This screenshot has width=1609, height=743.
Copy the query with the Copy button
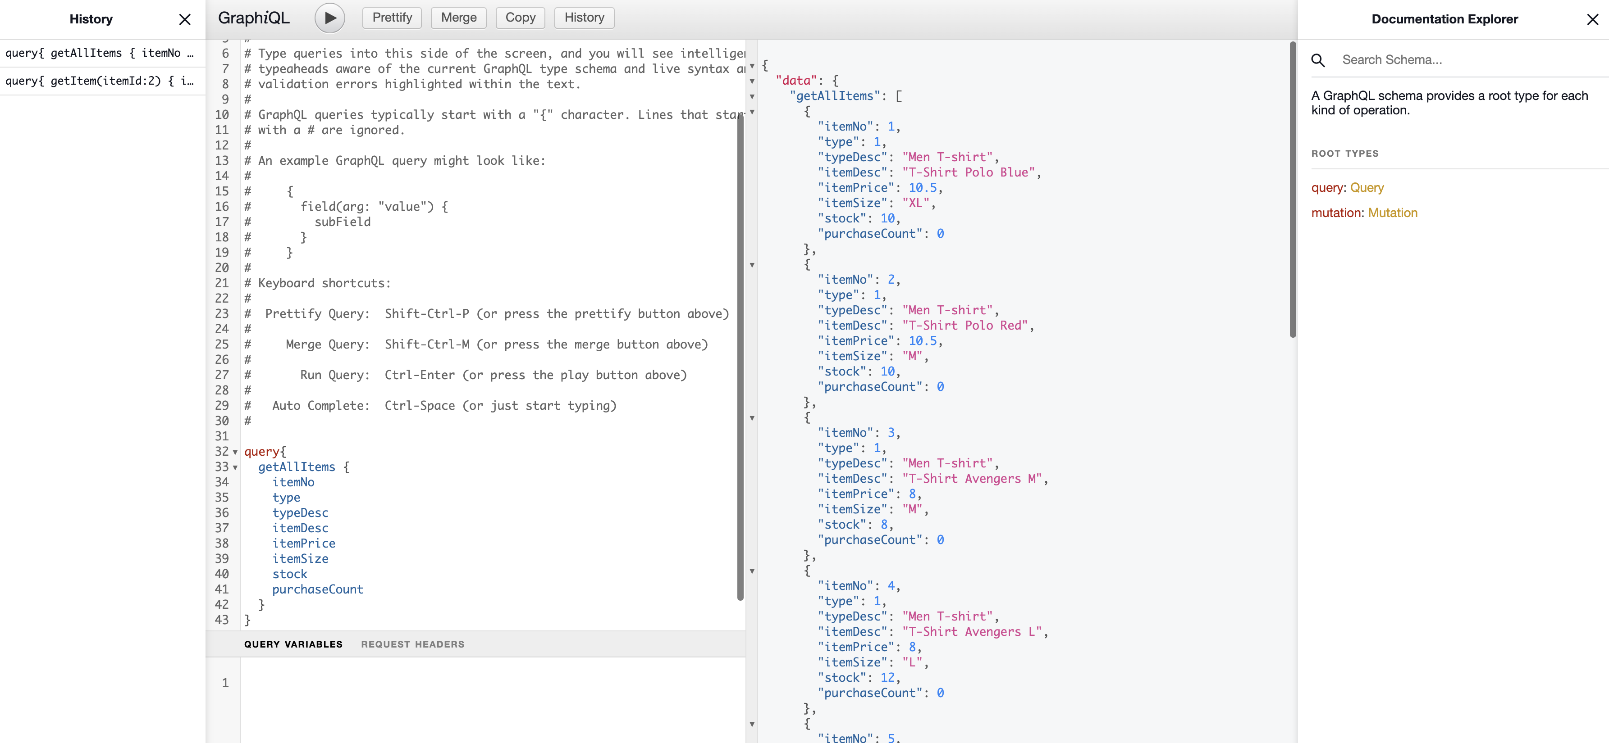pos(520,18)
